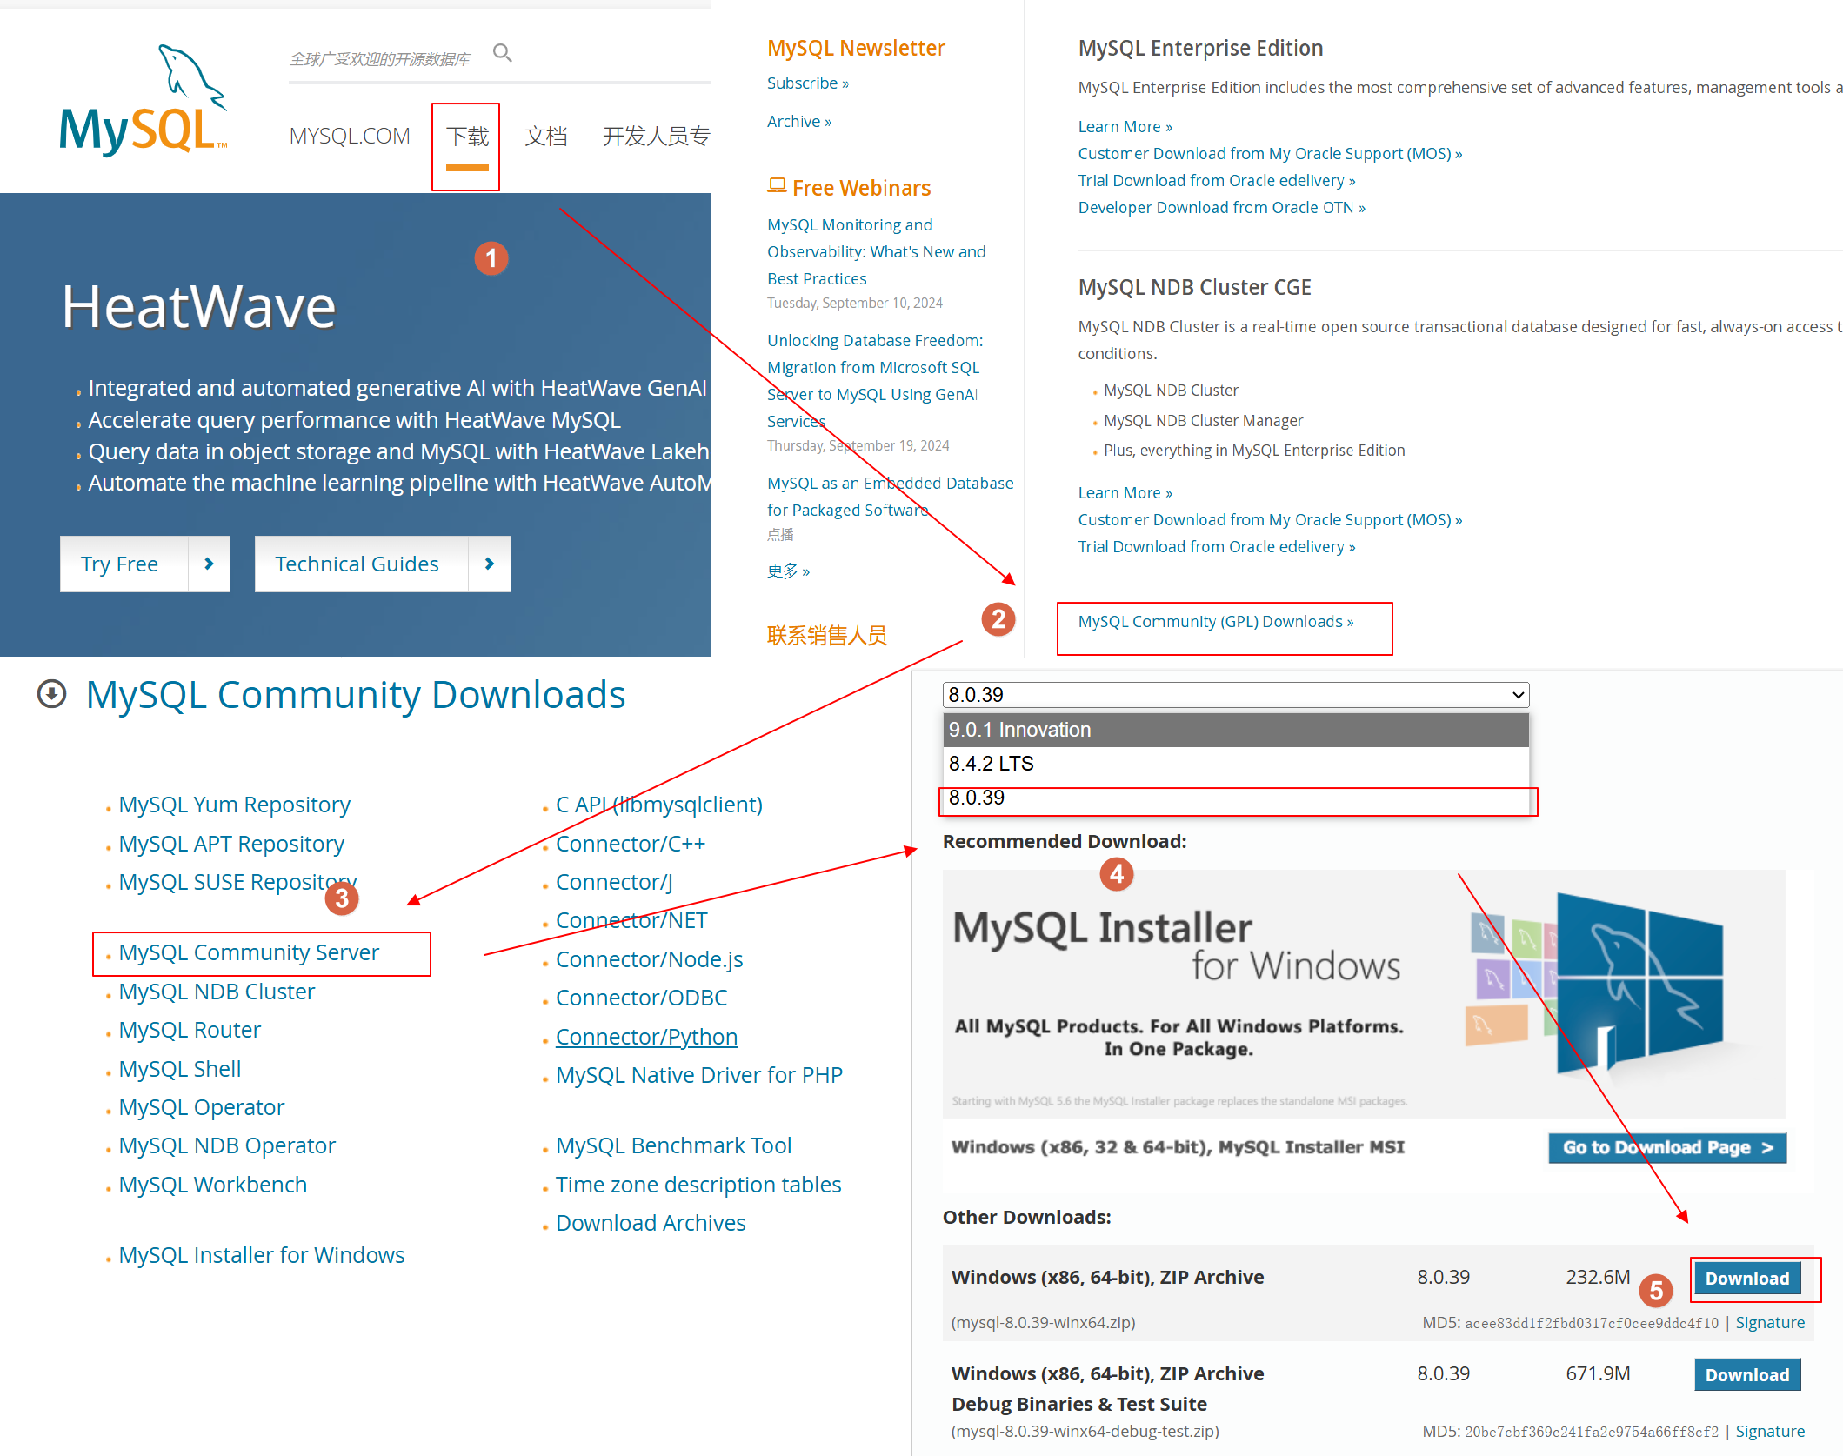This screenshot has height=1456, width=1843.
Task: Click Learn More under NDB Cluster CGE
Action: pos(1125,493)
